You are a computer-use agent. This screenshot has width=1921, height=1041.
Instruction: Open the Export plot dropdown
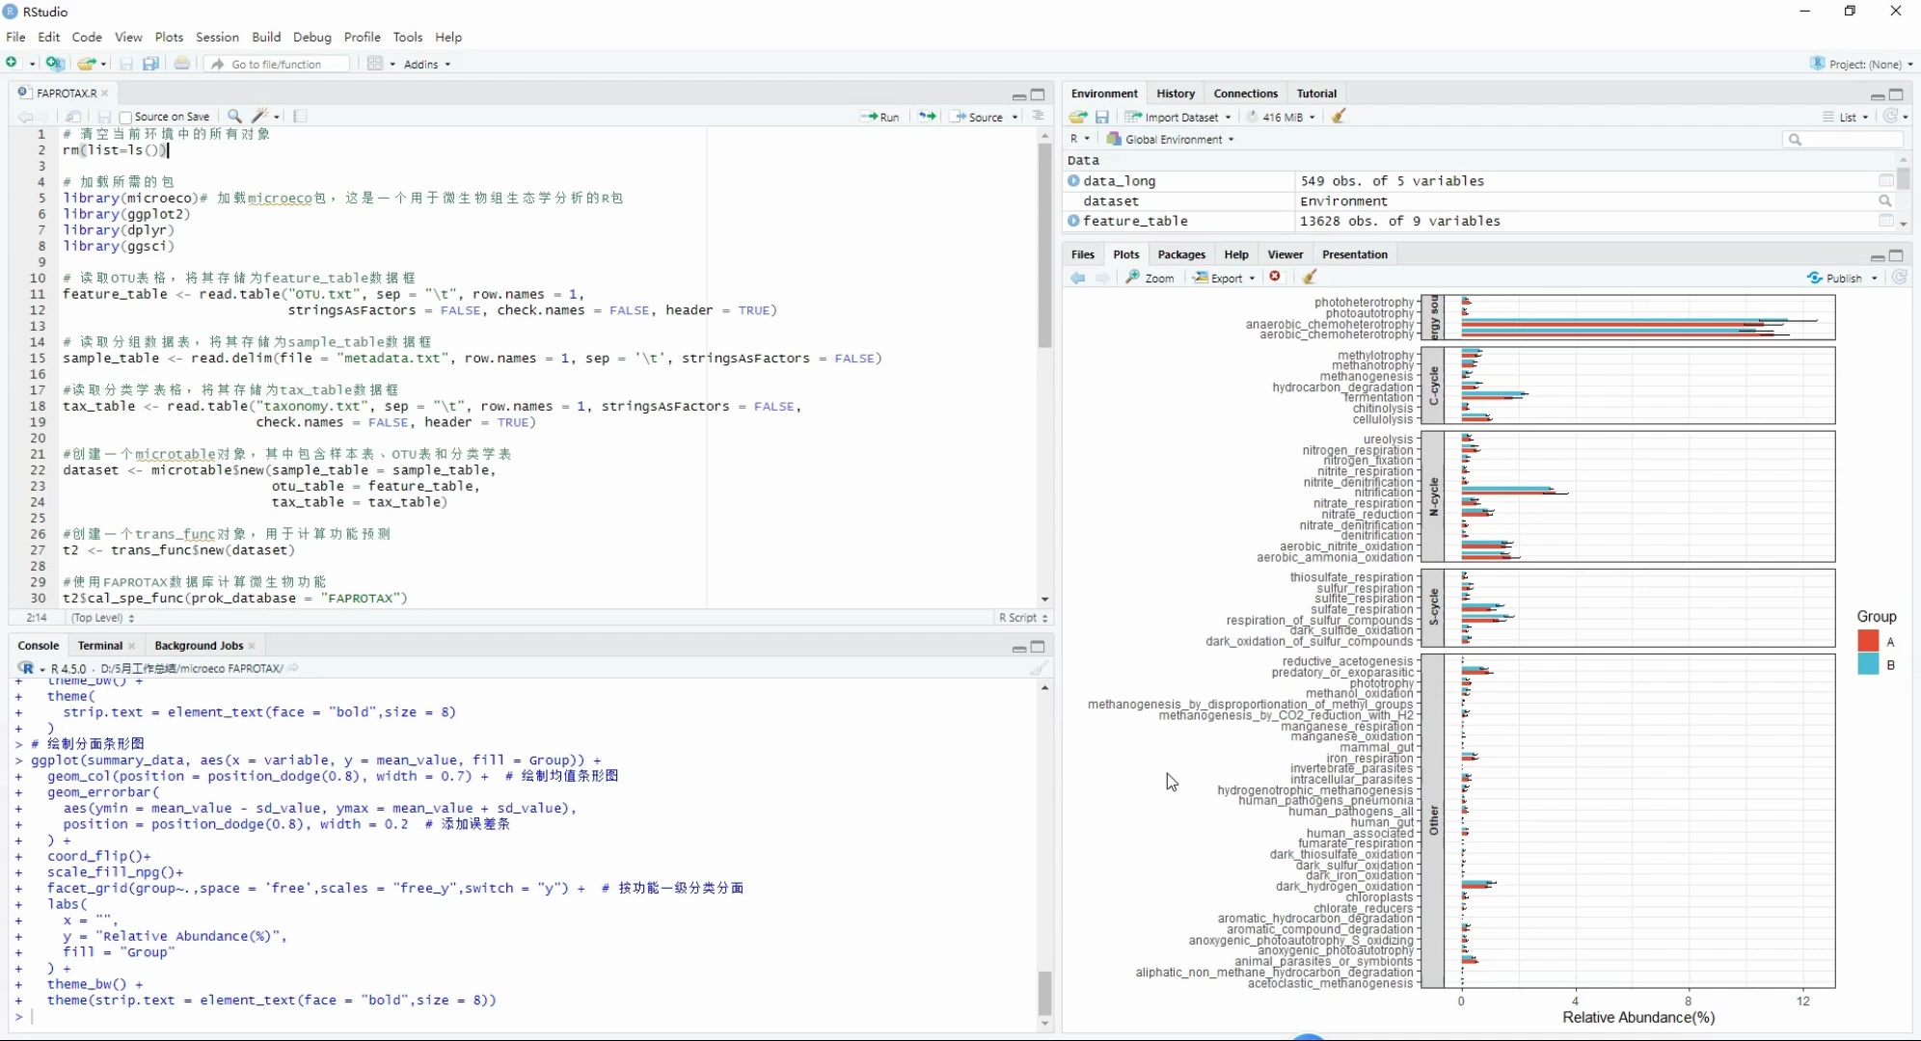point(1225,278)
